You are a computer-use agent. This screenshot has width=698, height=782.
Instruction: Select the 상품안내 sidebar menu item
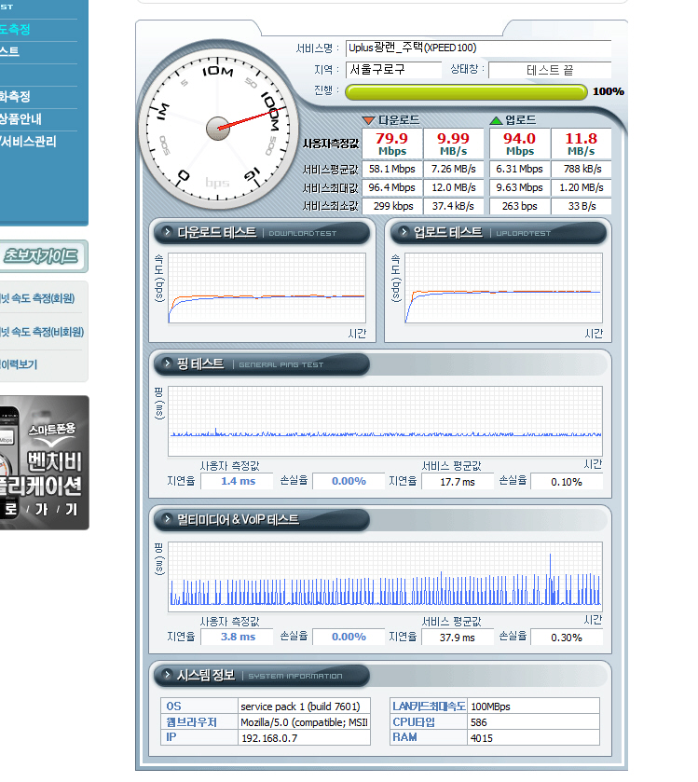pyautogui.click(x=21, y=119)
